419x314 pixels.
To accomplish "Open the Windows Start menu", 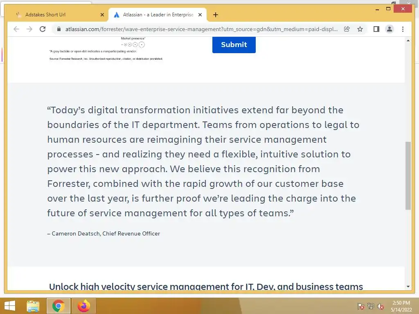I will pos(10,306).
